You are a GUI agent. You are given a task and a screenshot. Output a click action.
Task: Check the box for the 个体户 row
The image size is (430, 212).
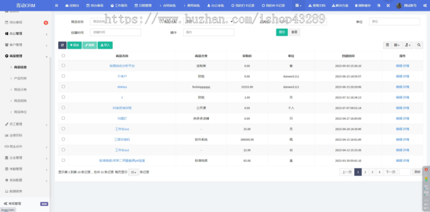coord(63,76)
